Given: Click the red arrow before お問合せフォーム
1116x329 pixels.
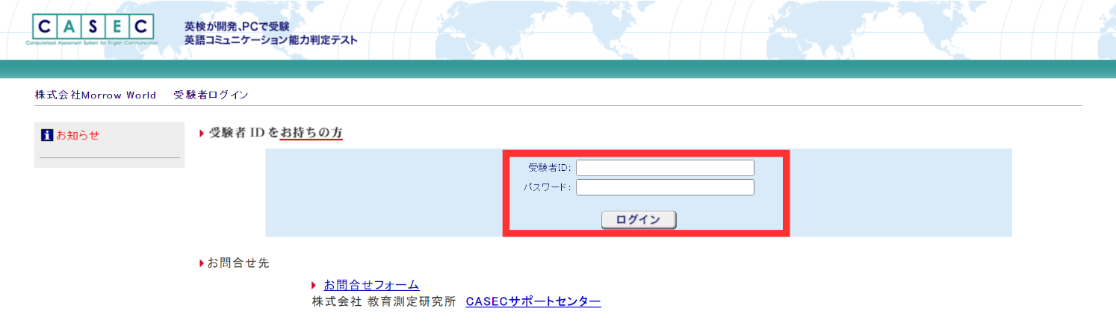Looking at the screenshot, I should (x=314, y=285).
